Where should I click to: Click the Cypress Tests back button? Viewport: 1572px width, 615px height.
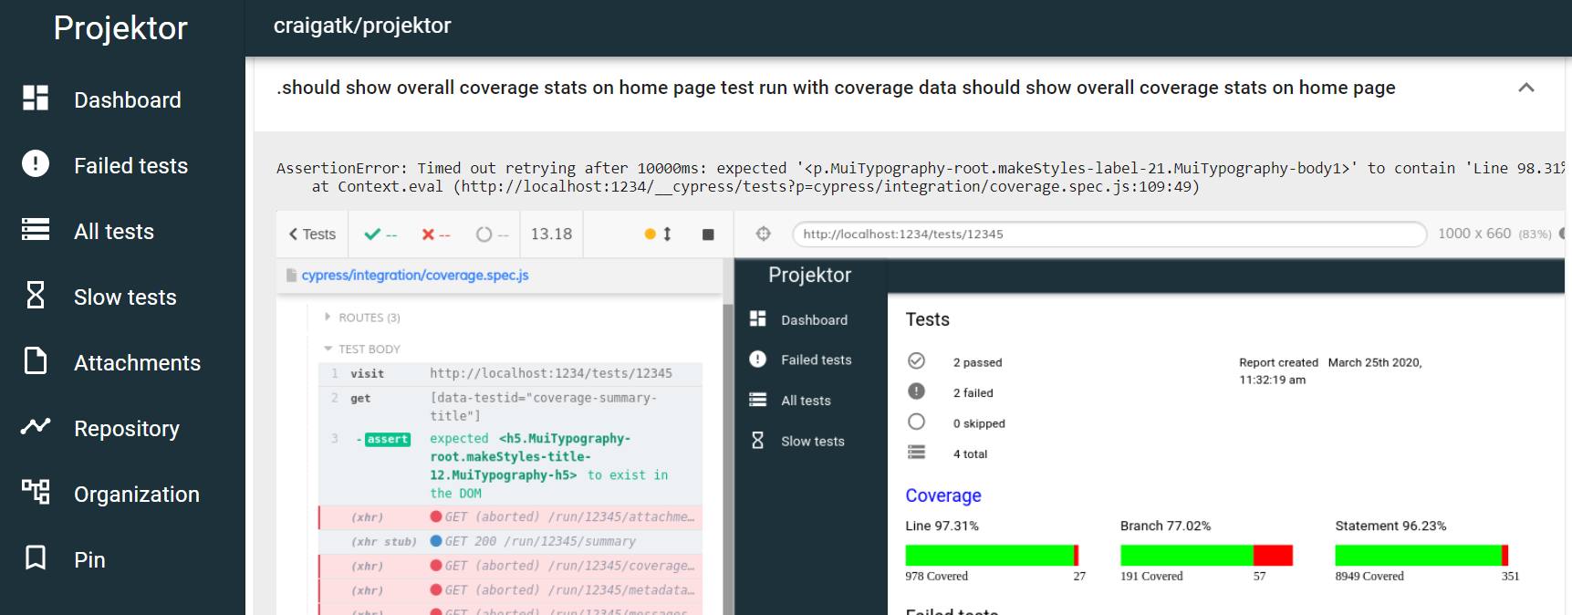312,235
